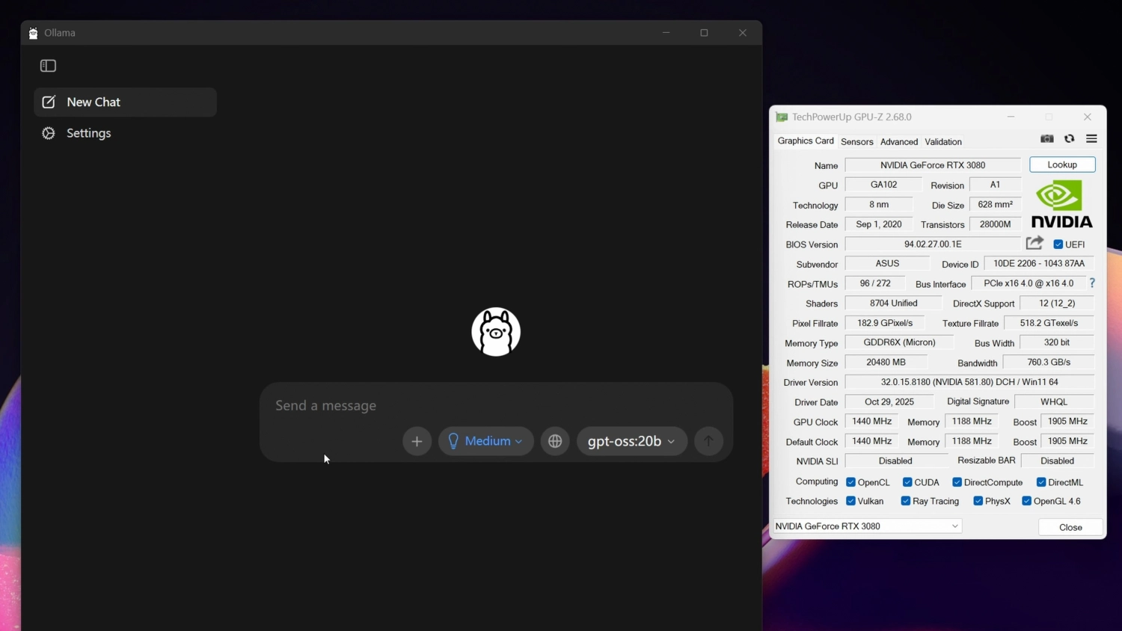Image resolution: width=1122 pixels, height=631 pixels.
Task: Click the BIOS export share icon
Action: point(1034,243)
